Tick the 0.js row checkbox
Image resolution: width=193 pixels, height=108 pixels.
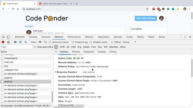coord(2,66)
